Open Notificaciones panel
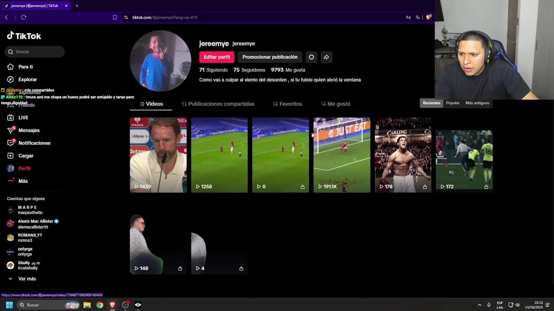 coord(34,143)
